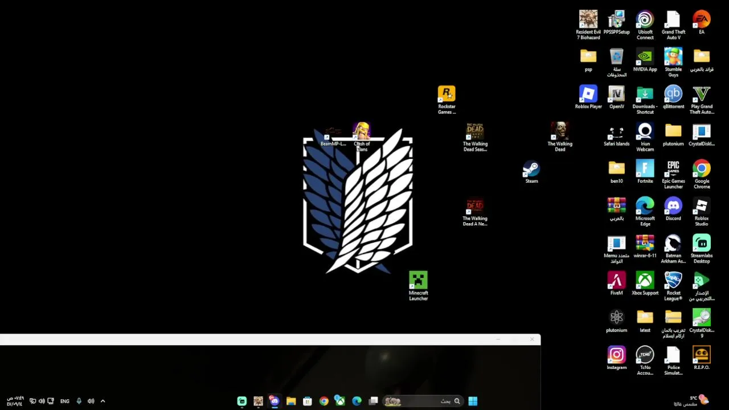Select Play Grand Theft Auto shortcut
Image resolution: width=729 pixels, height=410 pixels.
coord(702,100)
